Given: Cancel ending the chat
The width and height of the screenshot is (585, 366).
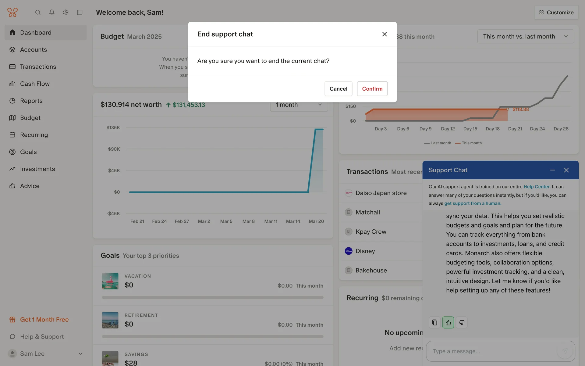Looking at the screenshot, I should (x=338, y=89).
